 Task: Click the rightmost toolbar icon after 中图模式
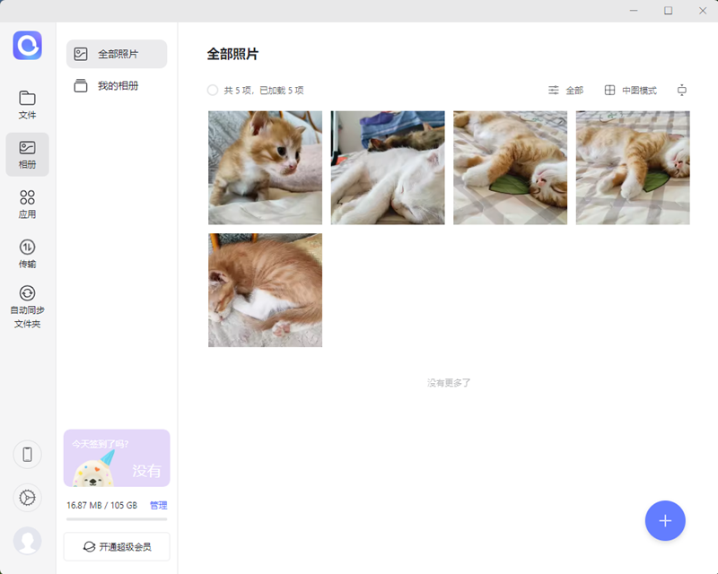pyautogui.click(x=682, y=91)
